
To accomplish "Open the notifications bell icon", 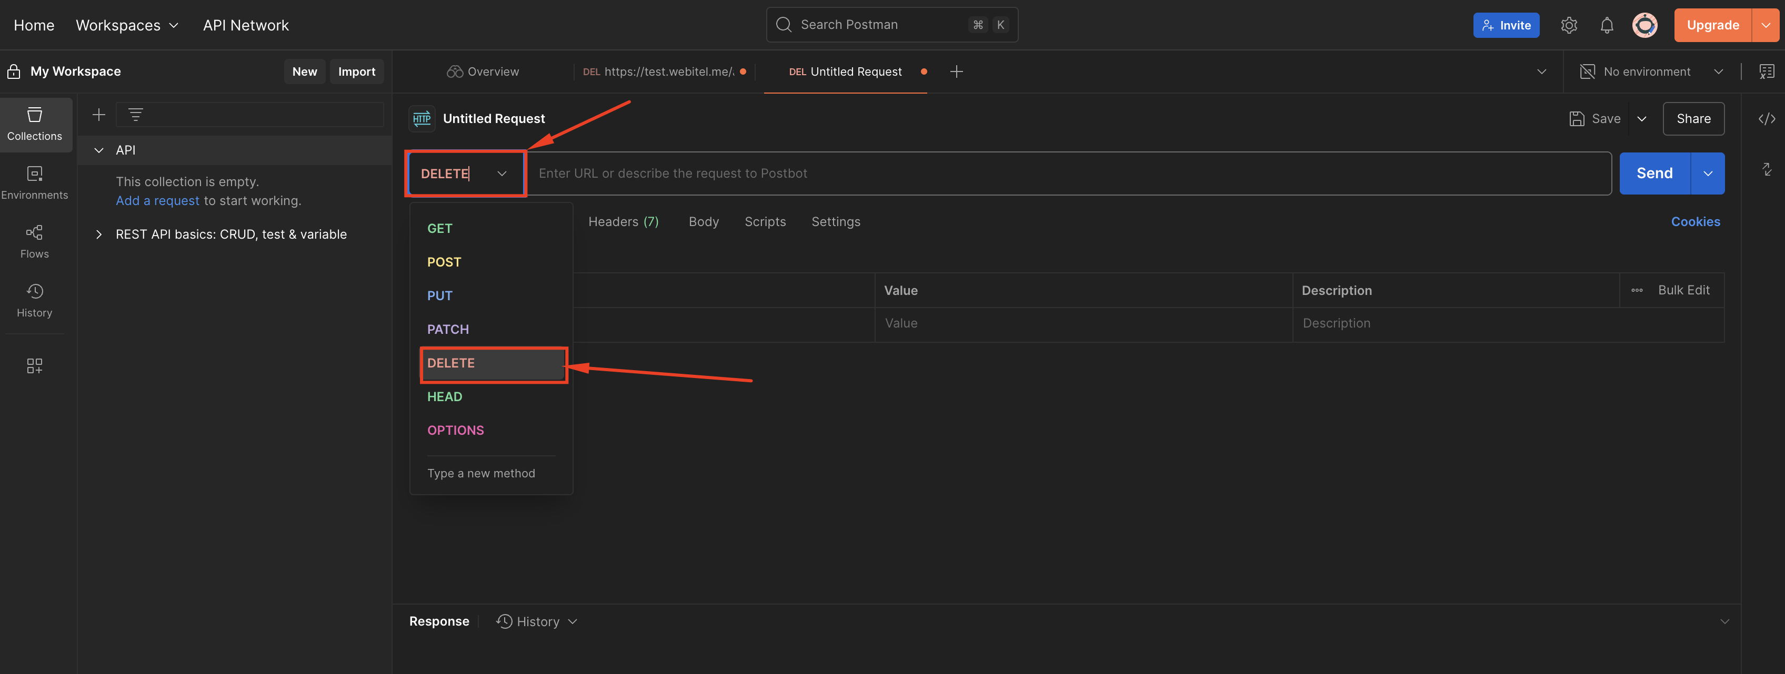I will coord(1607,25).
